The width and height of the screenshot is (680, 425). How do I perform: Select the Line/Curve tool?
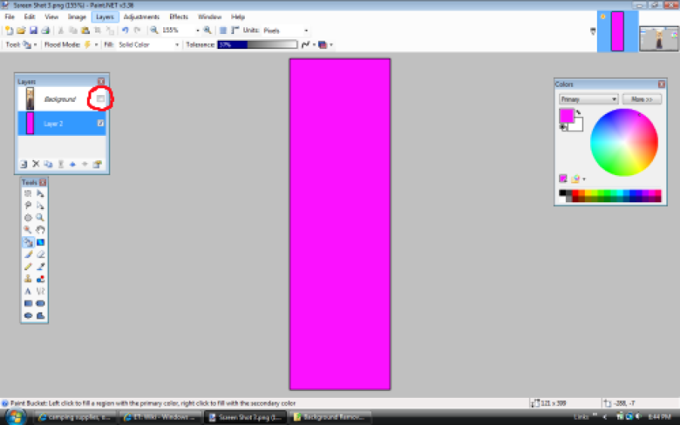(x=40, y=291)
